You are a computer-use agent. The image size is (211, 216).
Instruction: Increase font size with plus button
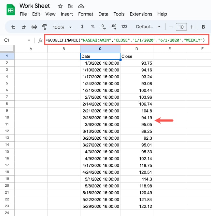pos(192,27)
